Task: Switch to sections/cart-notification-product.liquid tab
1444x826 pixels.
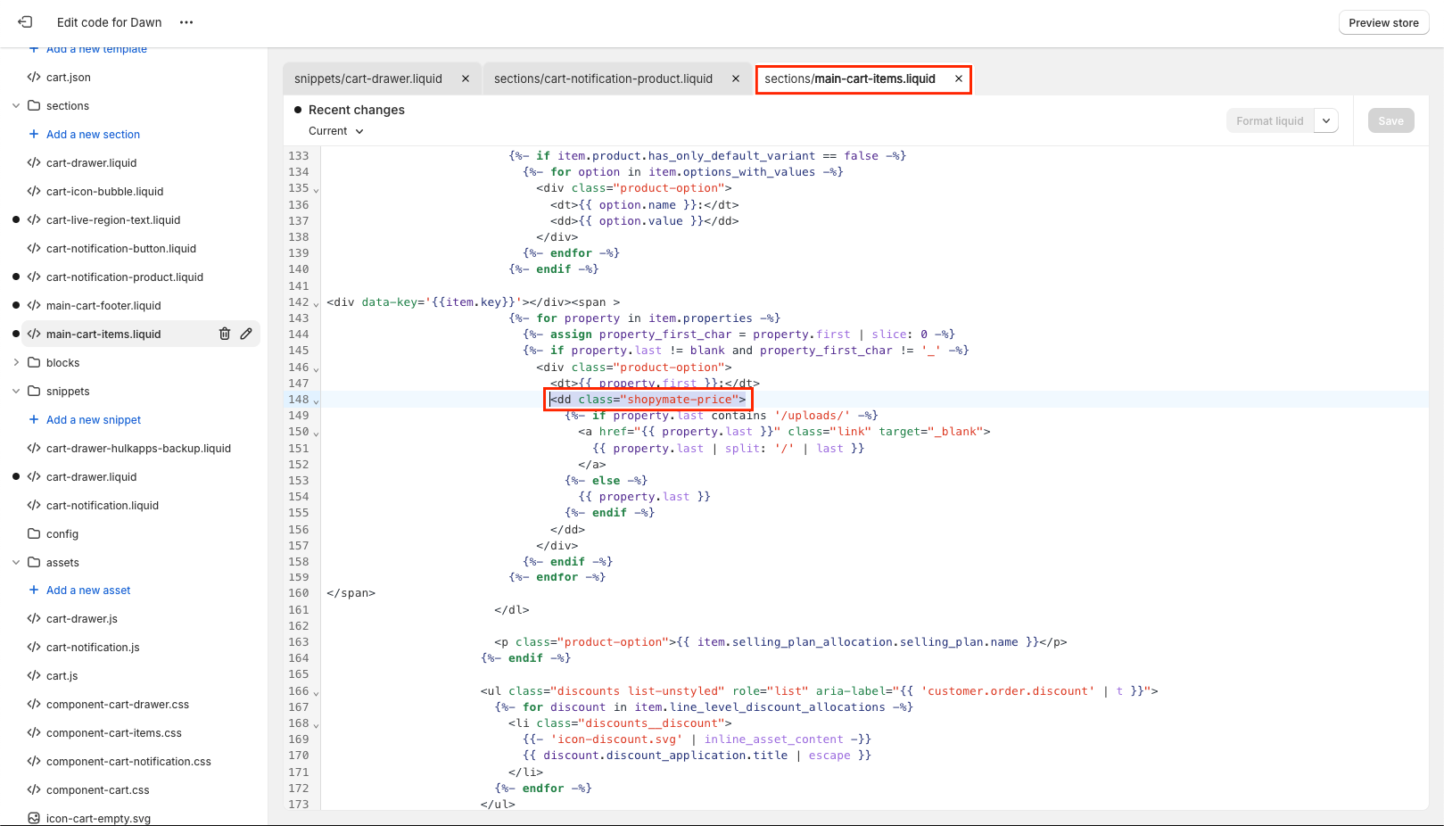Action: point(603,78)
